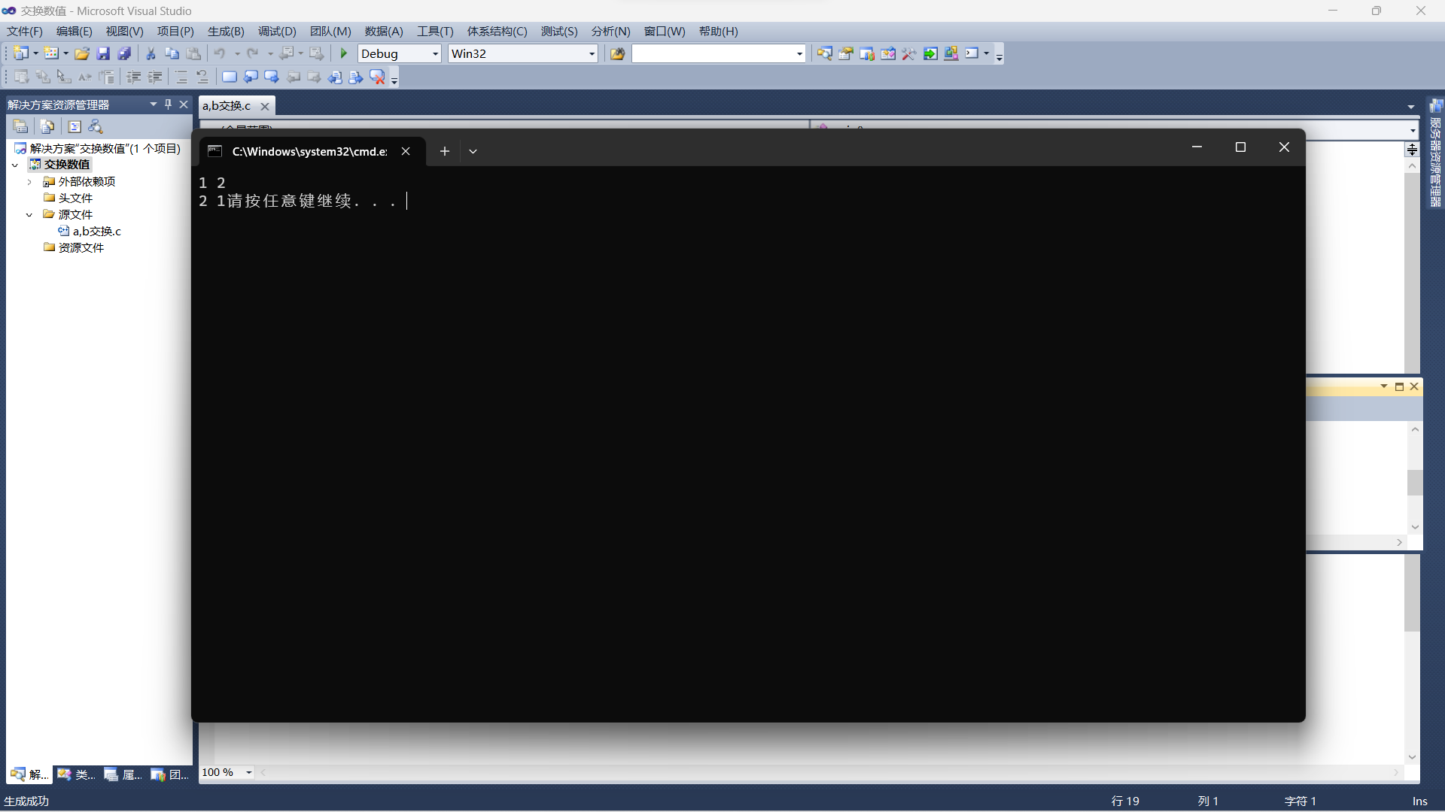Click the delete bookmark red X icon
Screen dimensions: 1445x812
[377, 77]
